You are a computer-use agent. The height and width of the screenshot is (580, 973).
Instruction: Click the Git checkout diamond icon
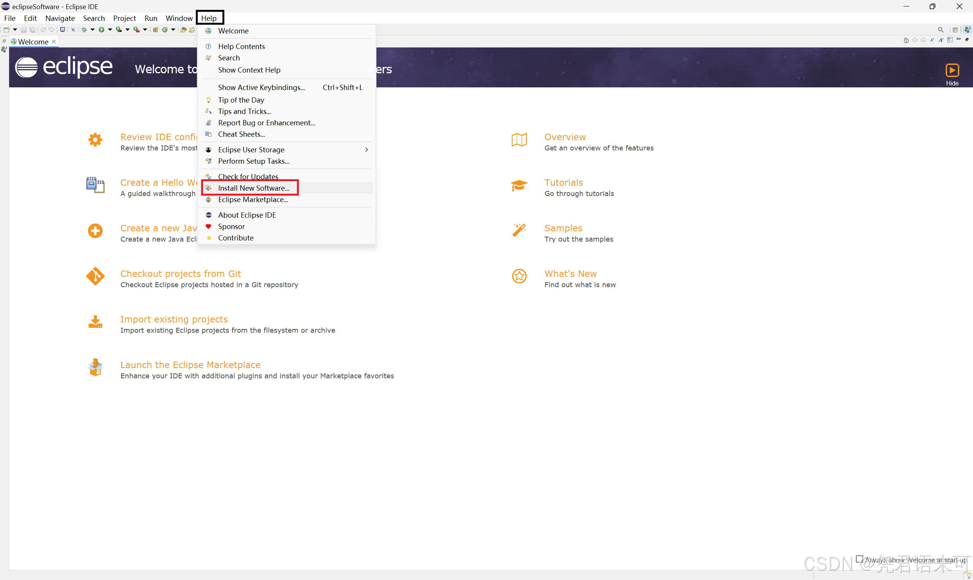[95, 276]
